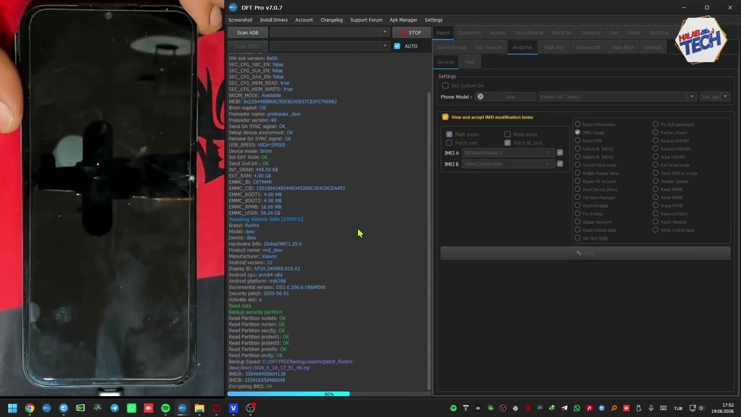The width and height of the screenshot is (741, 417).
Task: Switch the TUR keyboard language indicator
Action: pyautogui.click(x=677, y=408)
